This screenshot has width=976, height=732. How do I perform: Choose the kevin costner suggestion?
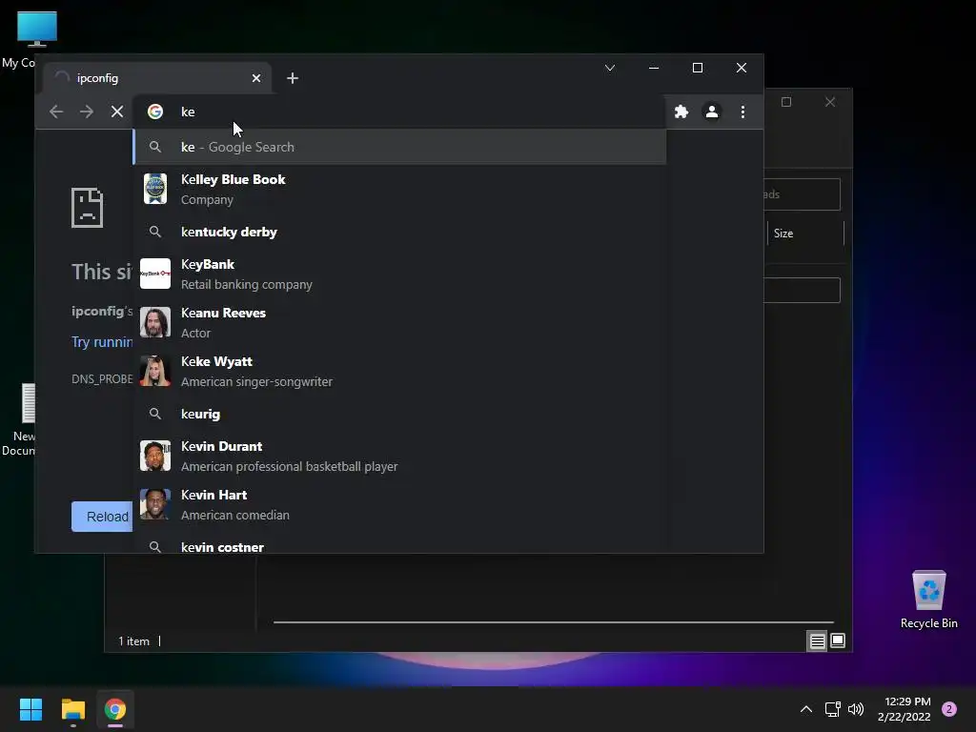click(x=399, y=542)
